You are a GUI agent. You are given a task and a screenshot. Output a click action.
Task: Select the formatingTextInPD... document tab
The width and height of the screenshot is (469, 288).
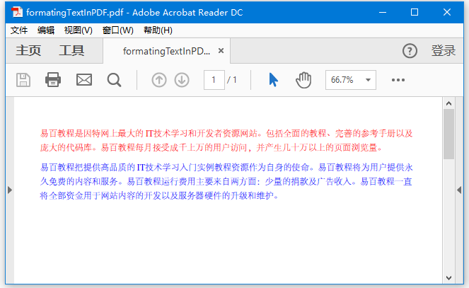click(166, 51)
